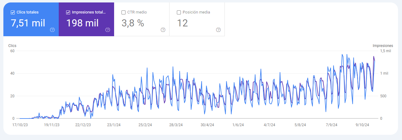Click the 9/10/24 date label

coord(363,125)
